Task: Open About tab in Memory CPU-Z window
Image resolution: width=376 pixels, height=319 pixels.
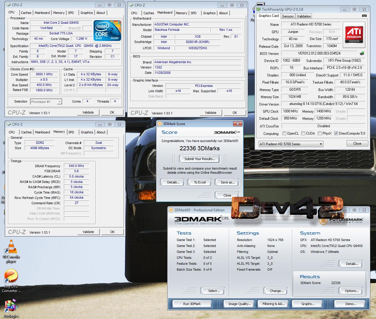Action: coord(101,132)
